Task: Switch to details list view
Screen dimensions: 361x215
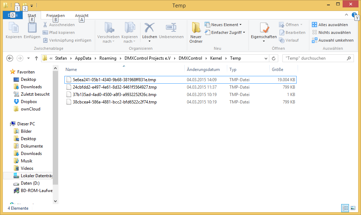Action: coord(345,208)
